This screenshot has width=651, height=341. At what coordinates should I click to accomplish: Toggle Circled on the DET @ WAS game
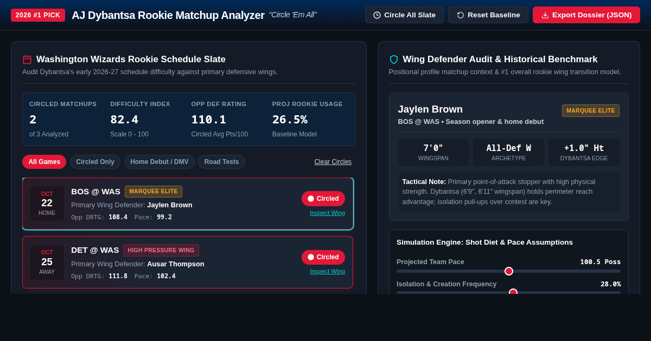[323, 258]
